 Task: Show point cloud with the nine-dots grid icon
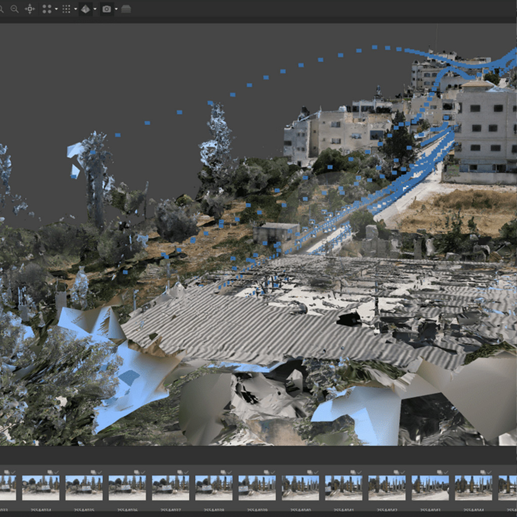pos(66,9)
